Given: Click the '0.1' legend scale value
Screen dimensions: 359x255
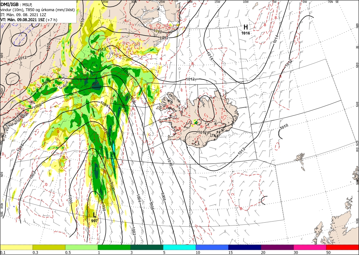Looking at the screenshot, I should pyautogui.click(x=3, y=252).
